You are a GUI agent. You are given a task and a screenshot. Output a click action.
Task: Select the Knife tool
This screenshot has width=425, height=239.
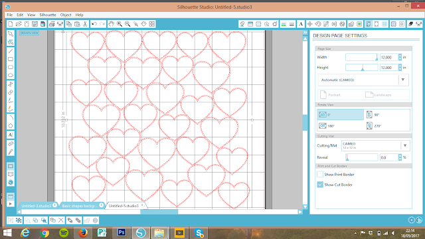click(11, 152)
